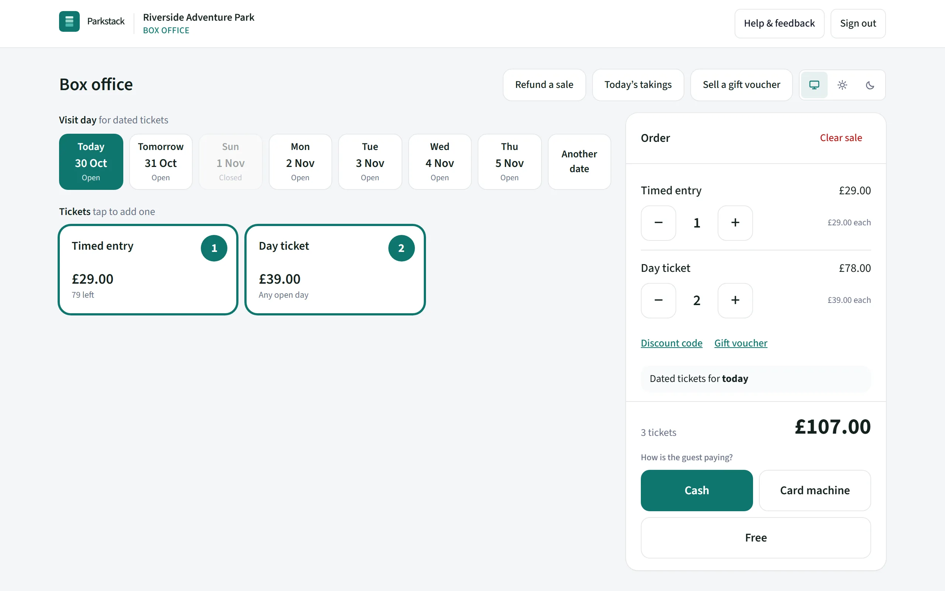
Task: View Today's takings
Action: 638,85
